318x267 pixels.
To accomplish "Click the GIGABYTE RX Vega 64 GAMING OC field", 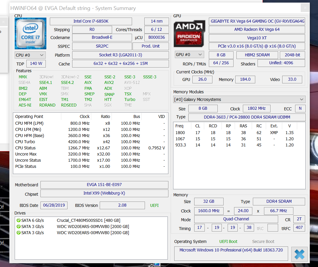I will pyautogui.click(x=257, y=21).
